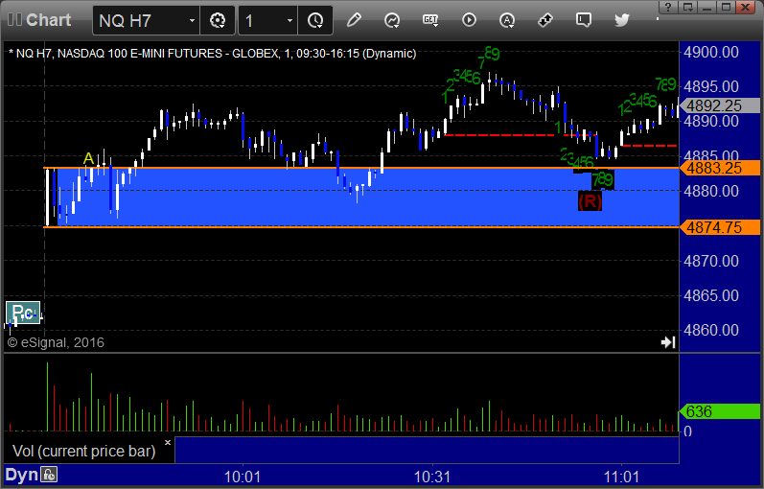Click the 4860.00 price axis label
Viewport: 764px width, 489px height.
pos(711,330)
